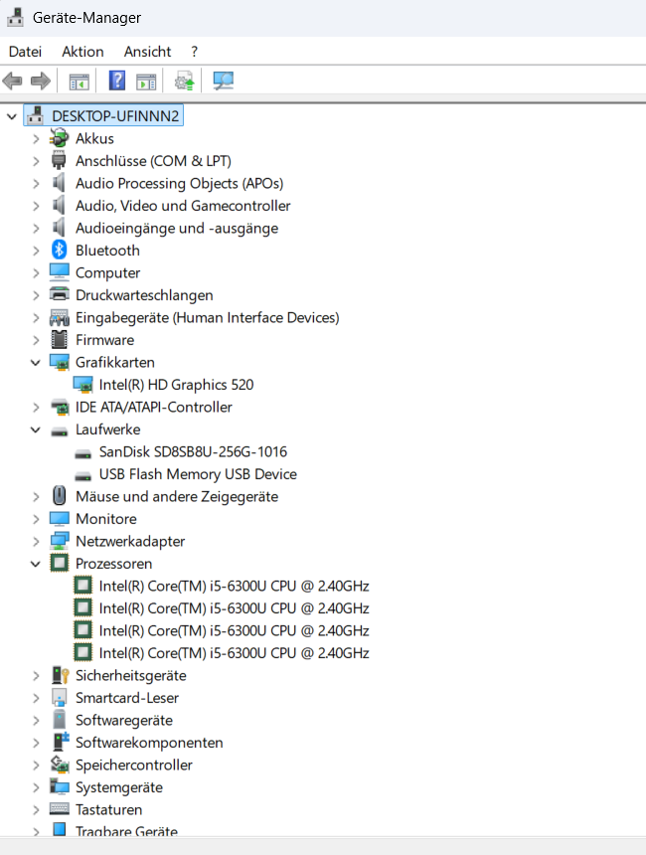The image size is (646, 855).
Task: Open the ? help menu
Action: pos(194,52)
